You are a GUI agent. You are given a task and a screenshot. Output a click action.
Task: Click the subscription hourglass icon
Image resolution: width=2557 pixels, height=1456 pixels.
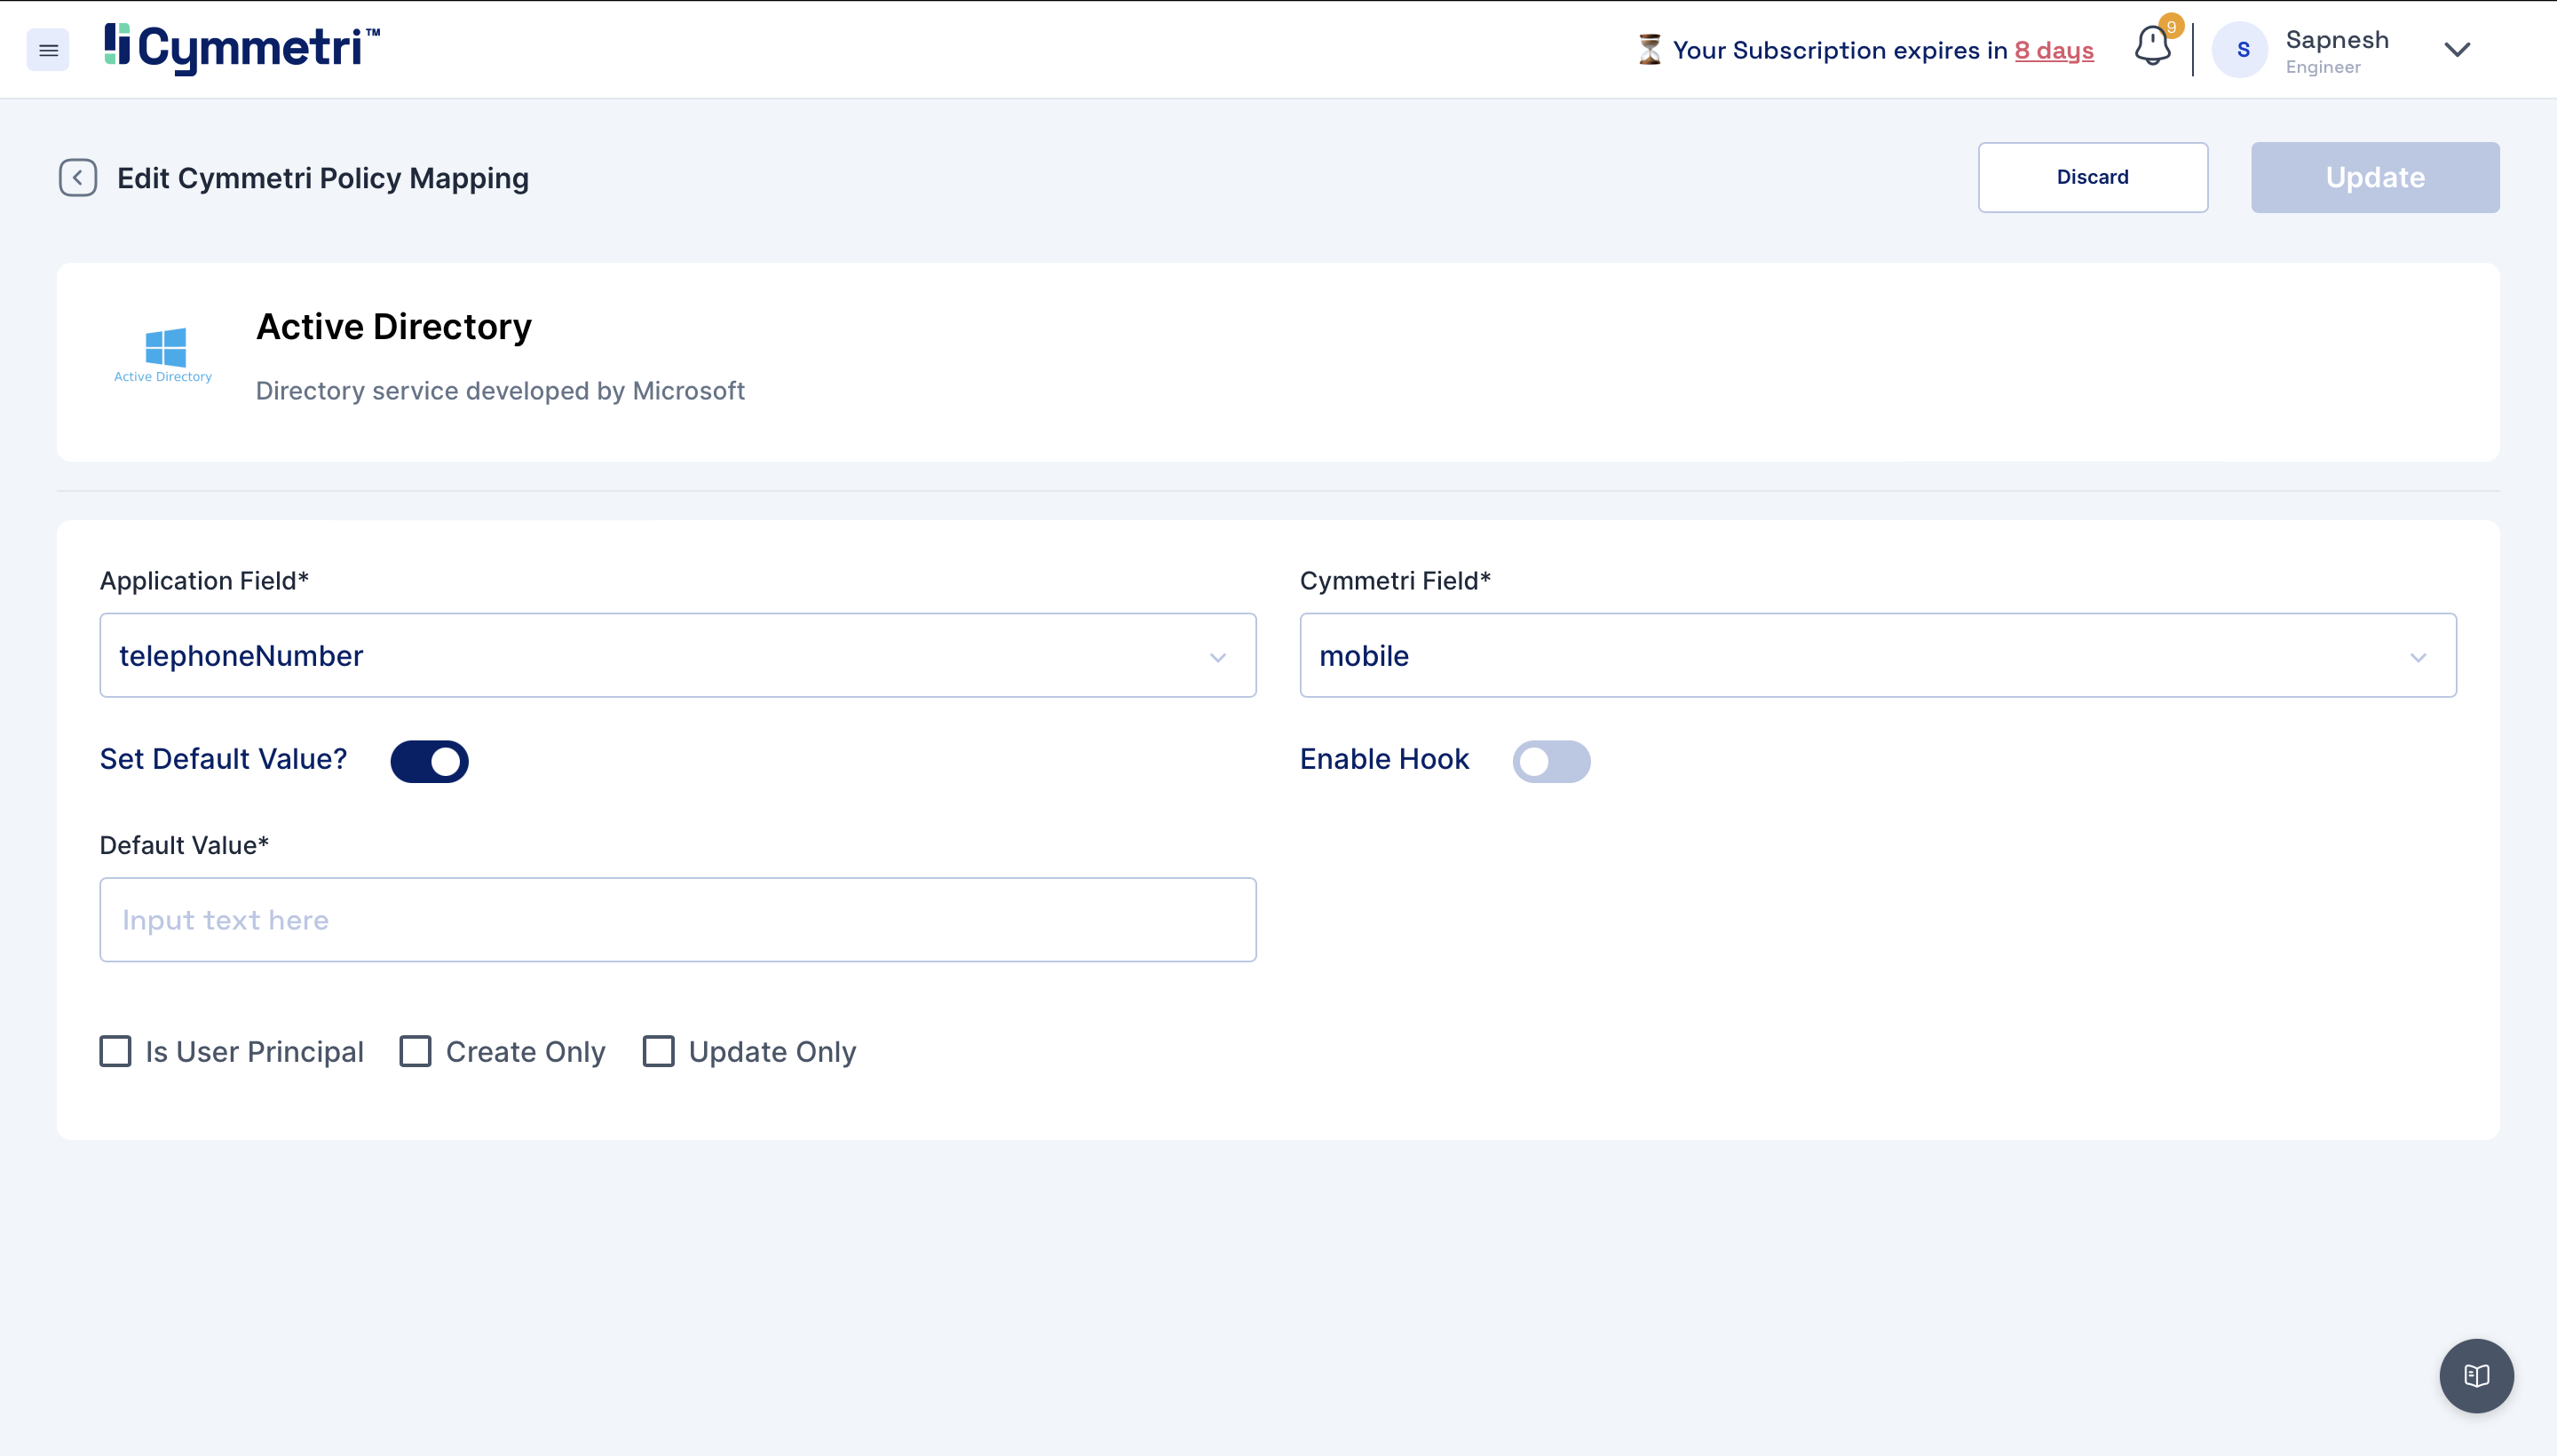pos(1650,50)
